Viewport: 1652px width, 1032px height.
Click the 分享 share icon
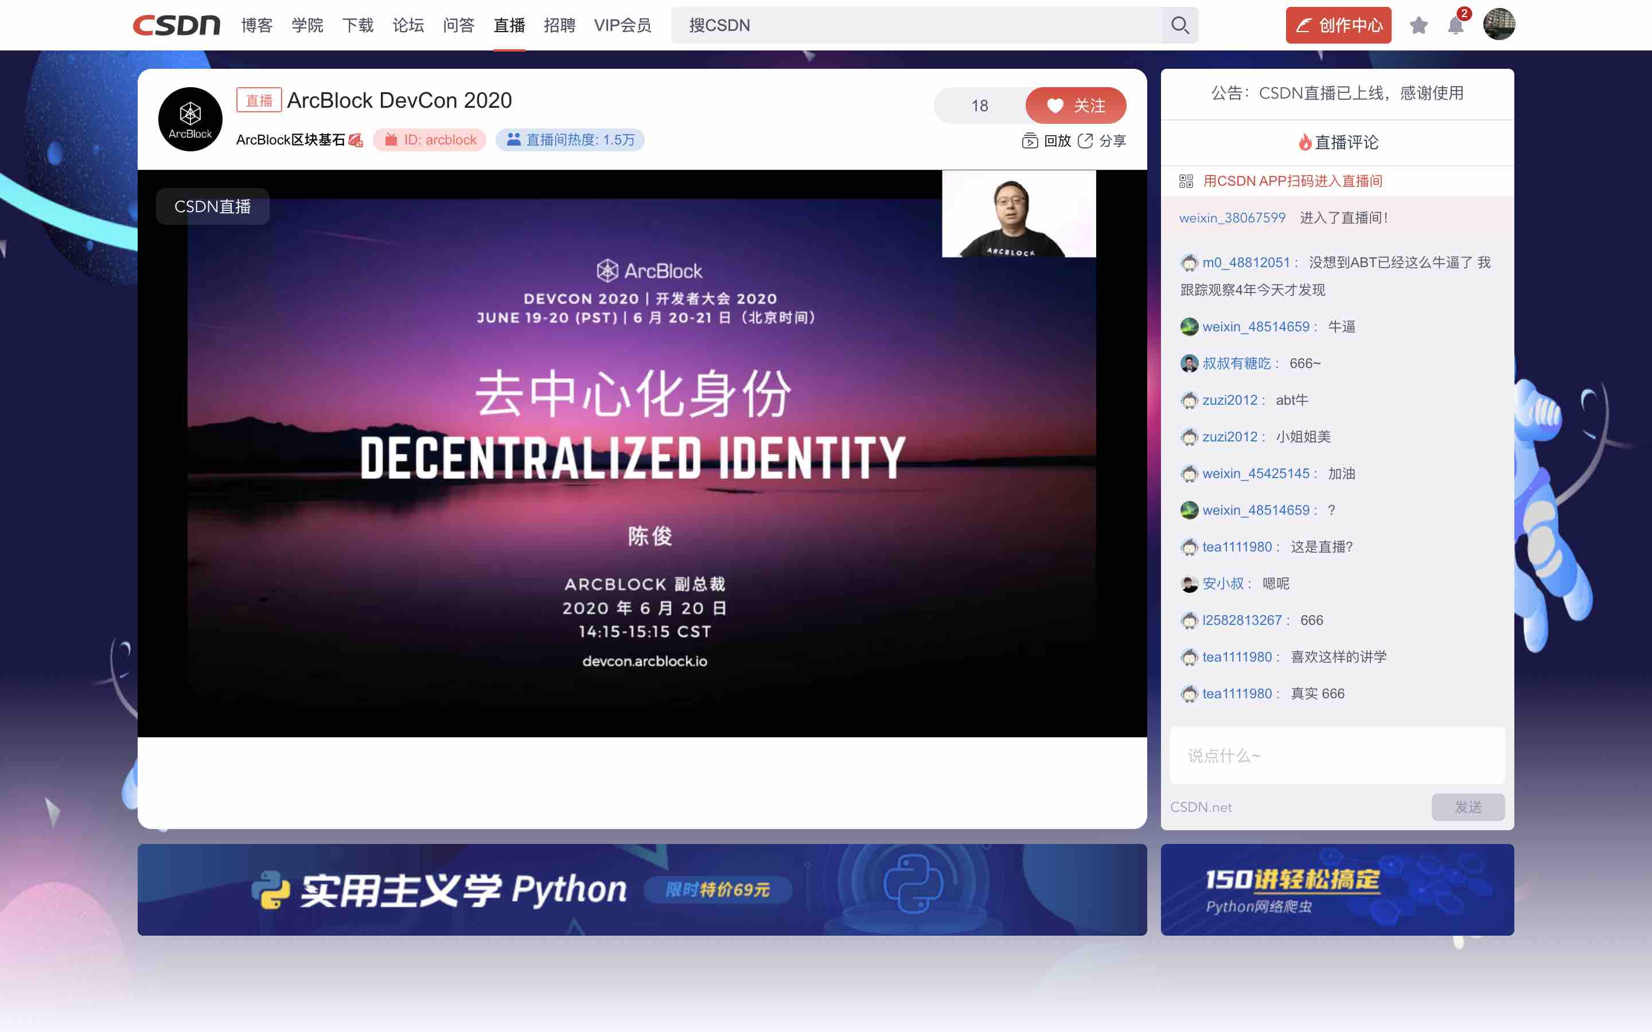(1085, 140)
